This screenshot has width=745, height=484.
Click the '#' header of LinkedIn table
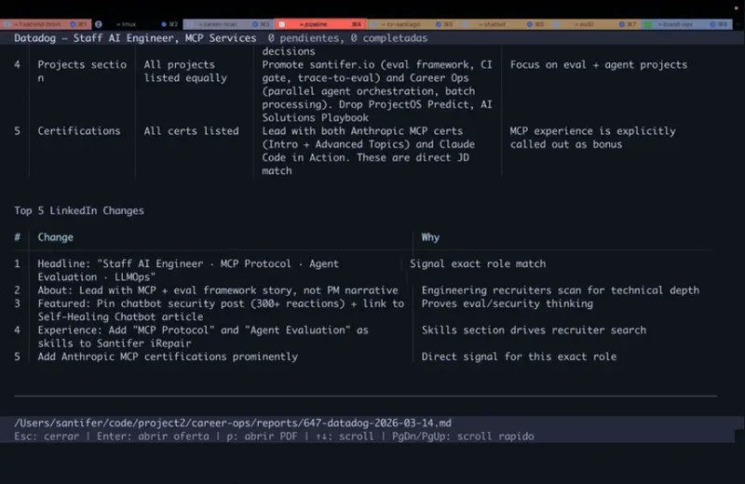tap(17, 237)
